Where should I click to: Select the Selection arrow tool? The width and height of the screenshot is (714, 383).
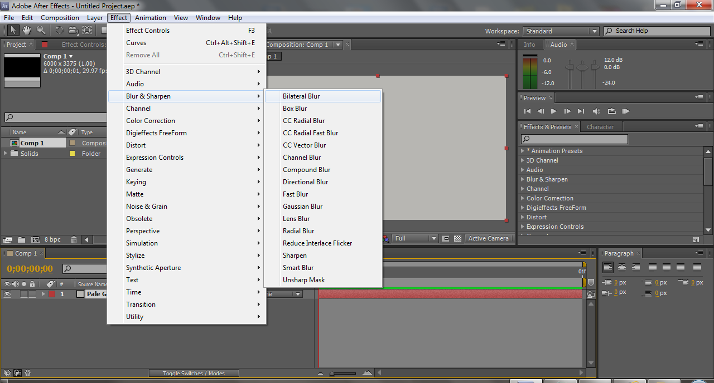(x=13, y=31)
